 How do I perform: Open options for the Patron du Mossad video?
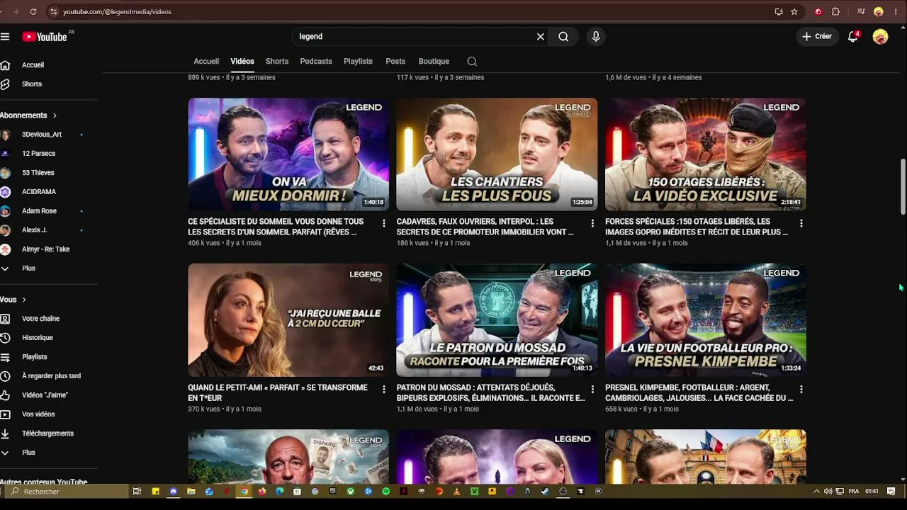(x=592, y=389)
